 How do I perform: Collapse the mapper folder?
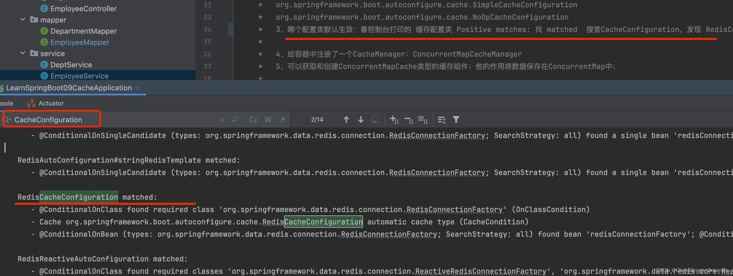click(23, 20)
